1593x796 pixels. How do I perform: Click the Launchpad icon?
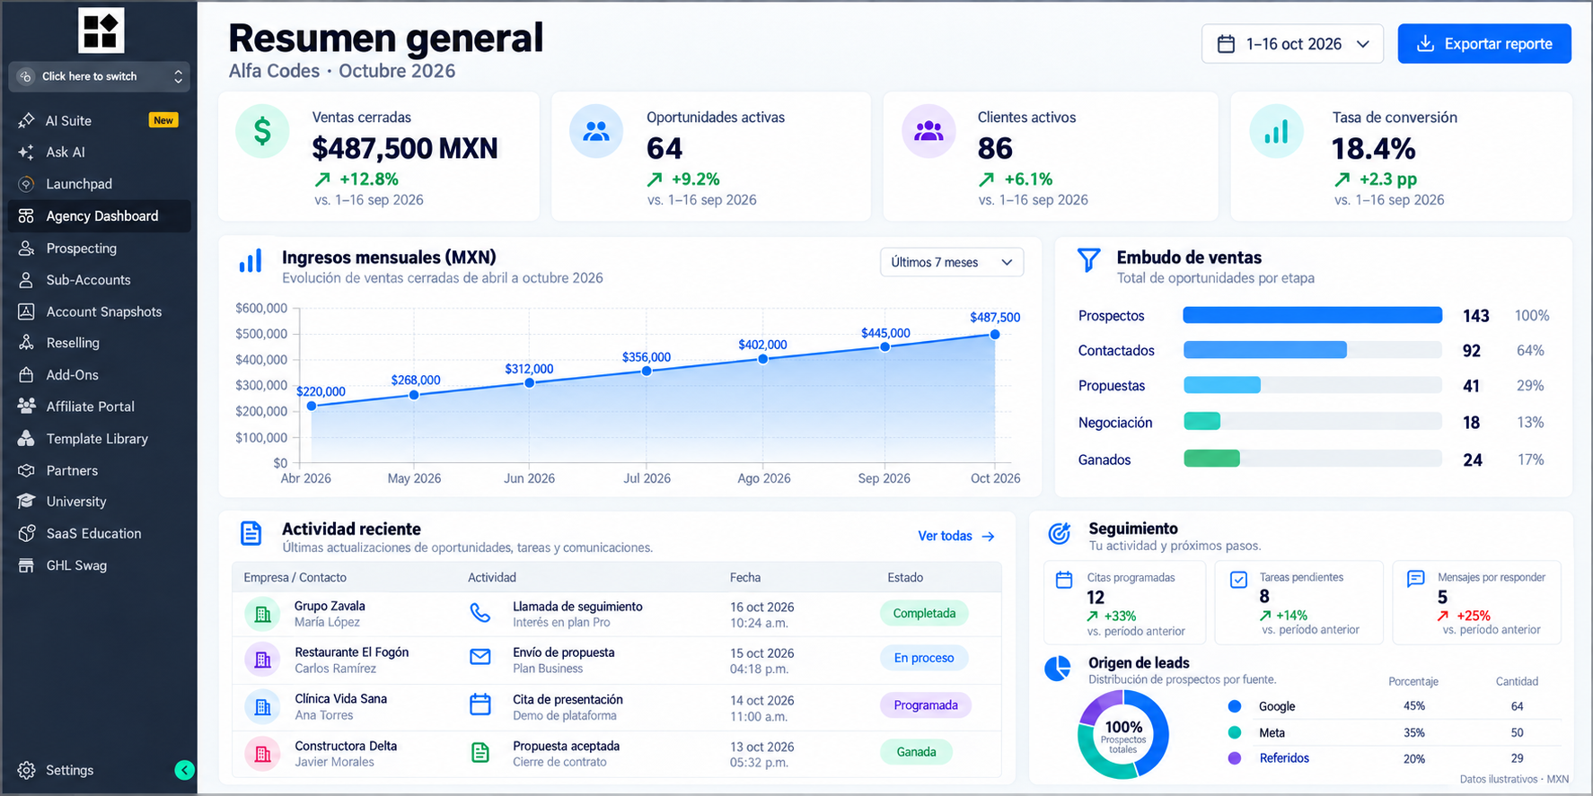[x=26, y=184]
